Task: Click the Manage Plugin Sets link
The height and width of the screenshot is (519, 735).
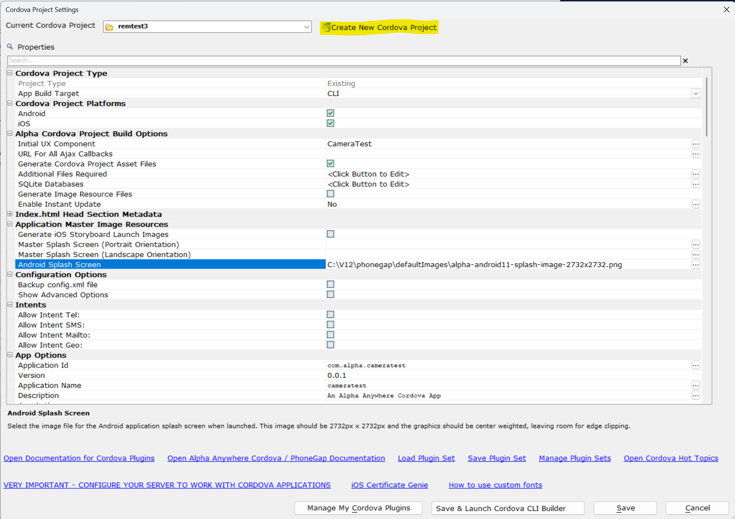Action: click(575, 458)
